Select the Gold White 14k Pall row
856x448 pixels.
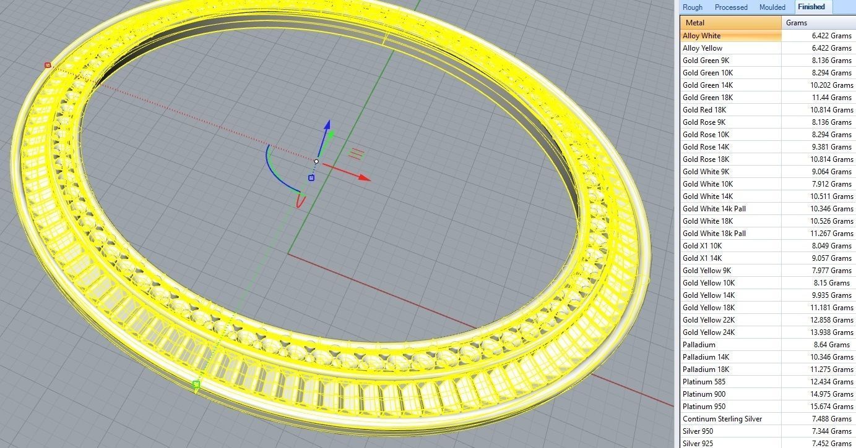point(767,209)
